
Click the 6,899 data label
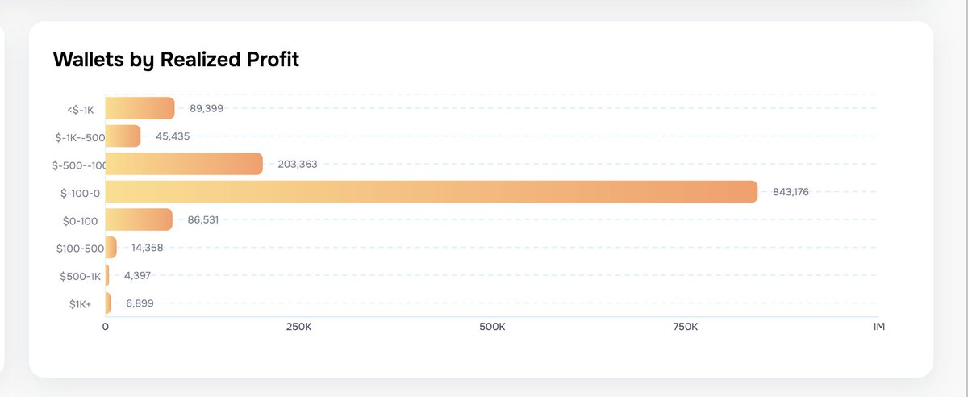coord(140,303)
